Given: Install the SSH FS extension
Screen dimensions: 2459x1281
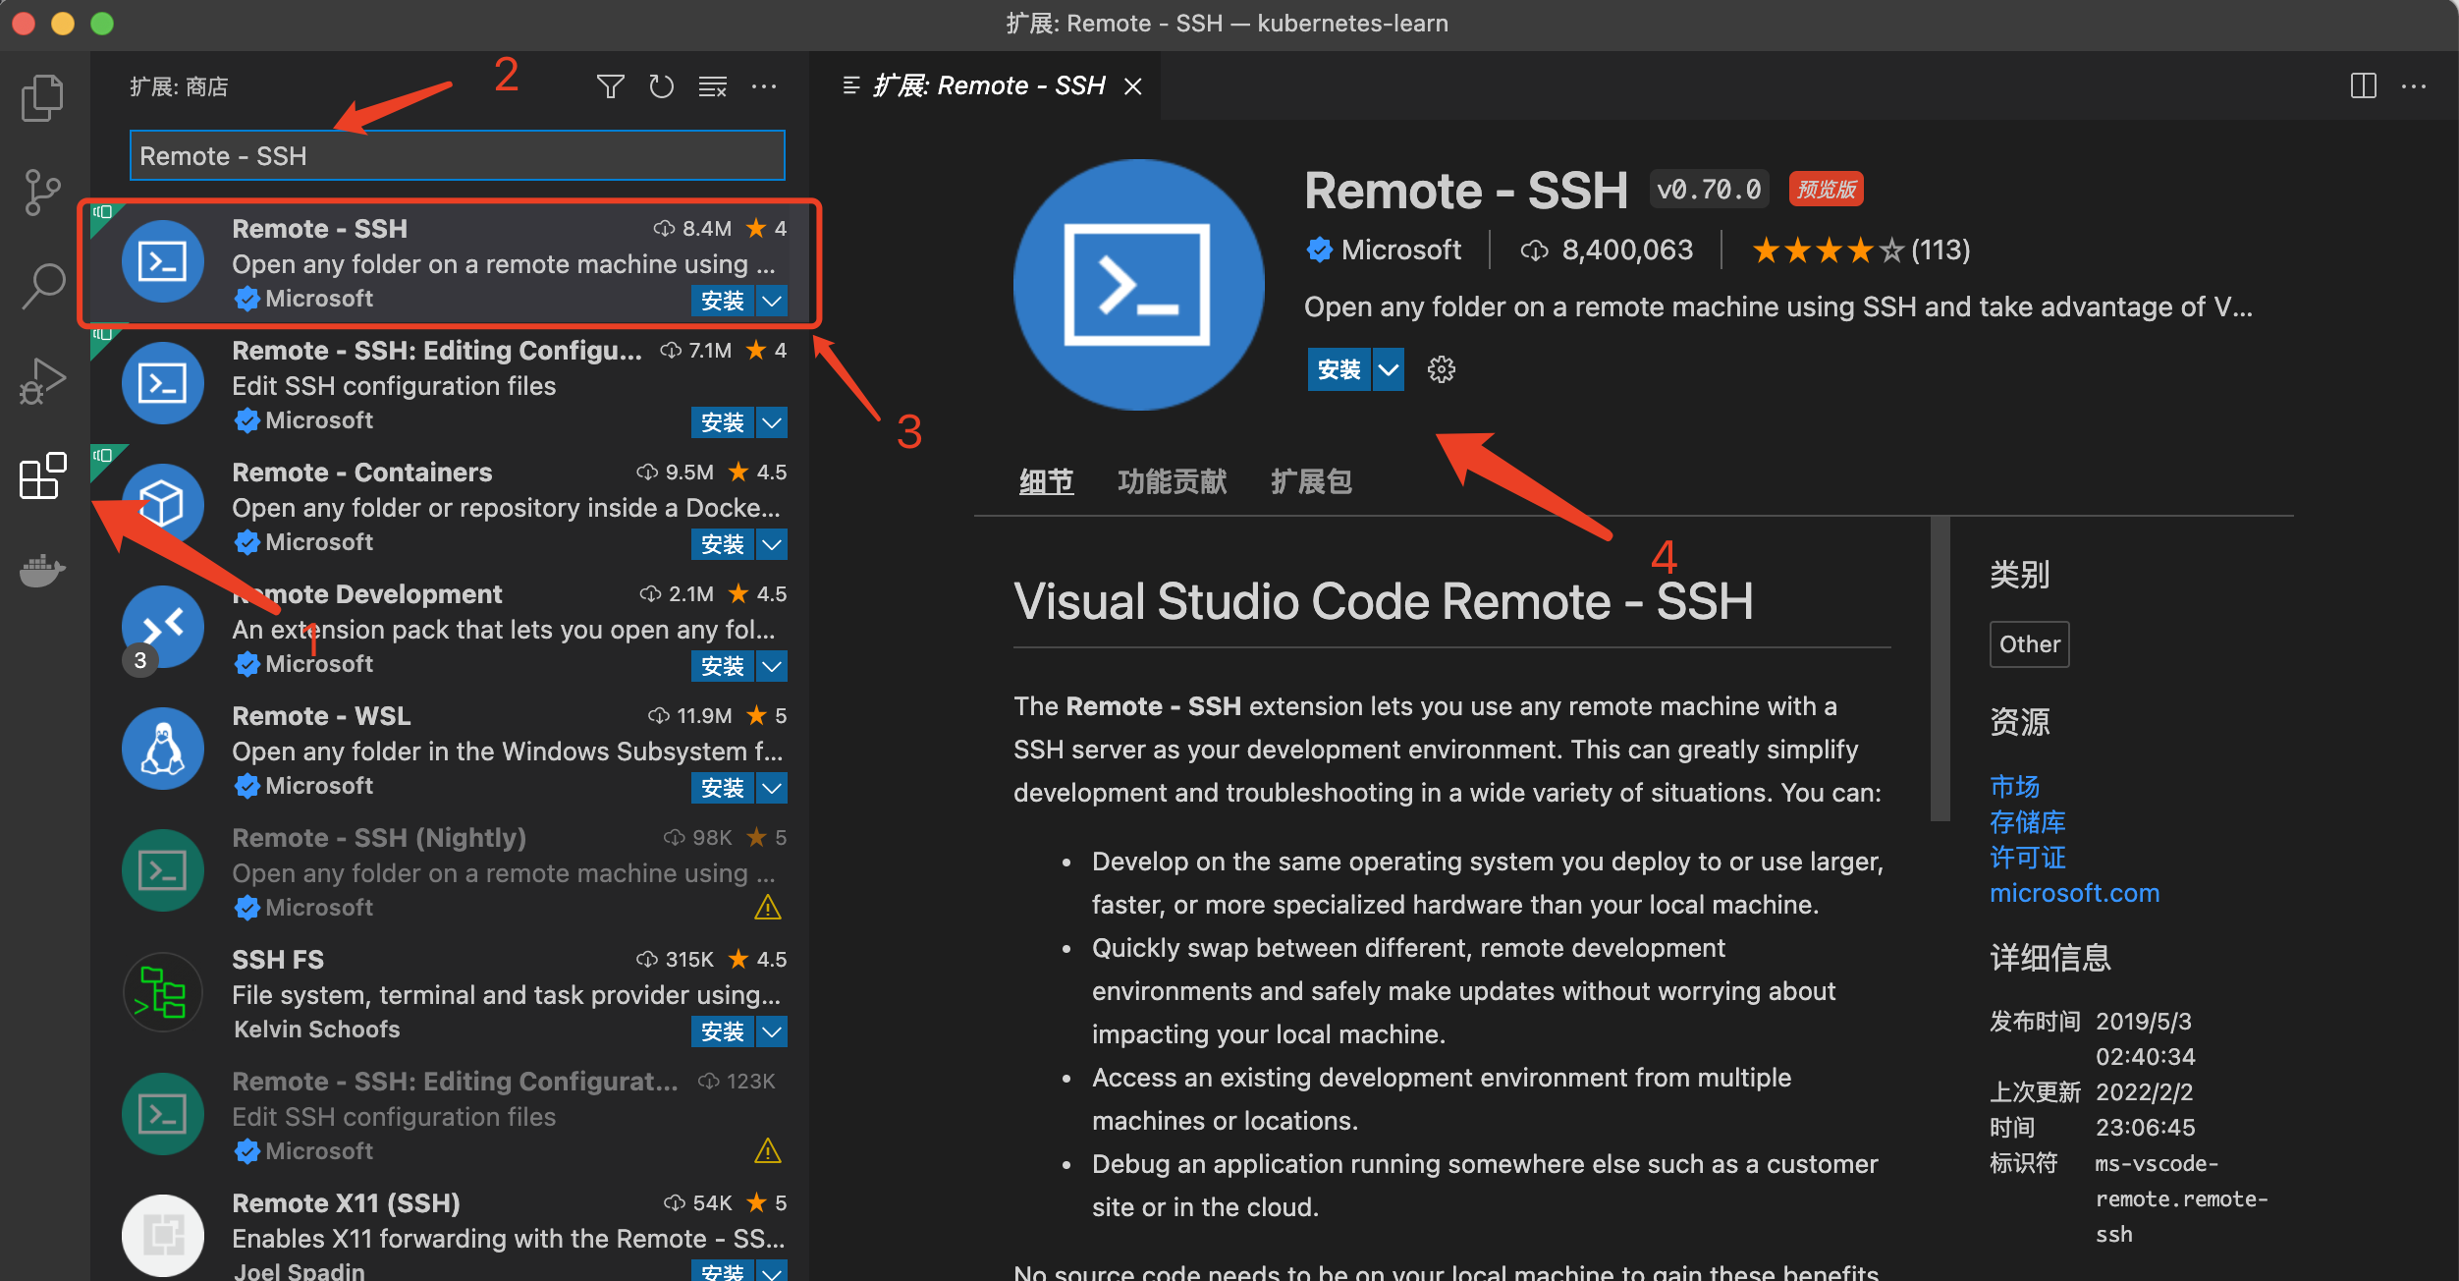Looking at the screenshot, I should point(723,1031).
